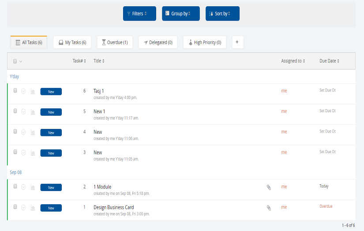Screen dimensions: 364x231
Task: Click the hourglass icon on Overdue tab
Action: pos(104,42)
